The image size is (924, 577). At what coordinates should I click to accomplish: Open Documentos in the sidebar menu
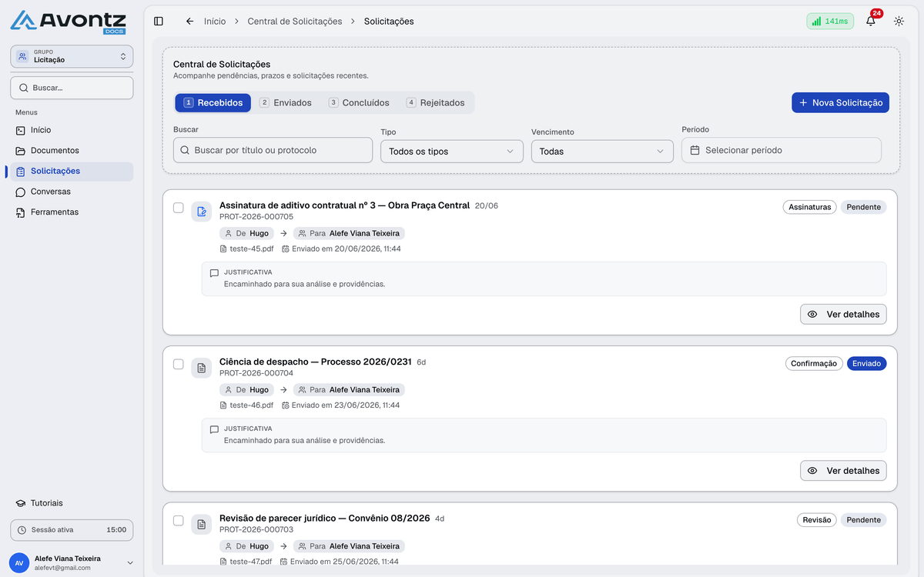(72, 151)
